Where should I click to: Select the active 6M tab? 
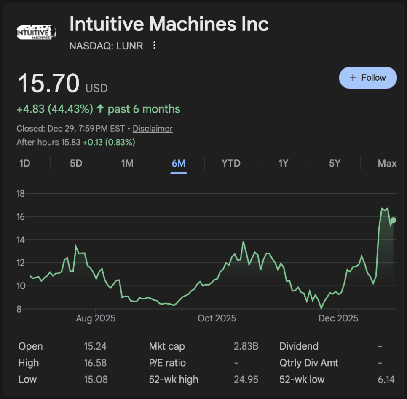[x=179, y=163]
